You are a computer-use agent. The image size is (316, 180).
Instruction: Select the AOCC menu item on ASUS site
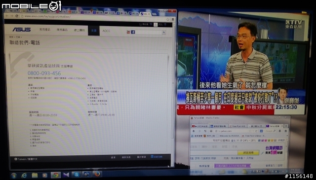[x=107, y=31]
